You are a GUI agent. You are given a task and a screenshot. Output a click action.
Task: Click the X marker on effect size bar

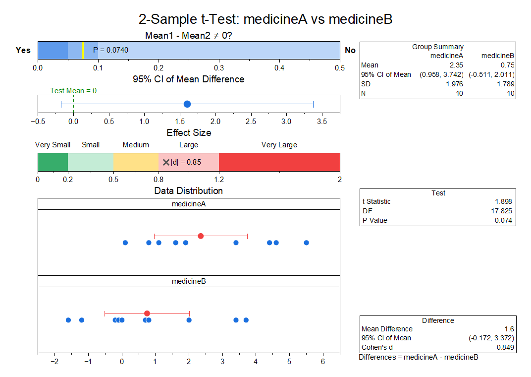[166, 162]
